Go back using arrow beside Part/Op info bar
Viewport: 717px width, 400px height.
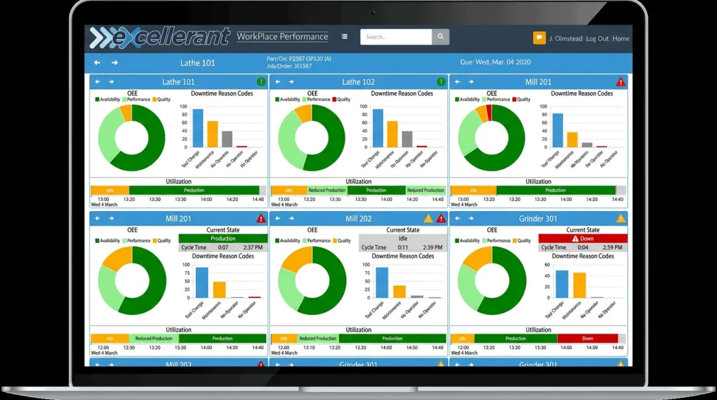pyautogui.click(x=97, y=62)
